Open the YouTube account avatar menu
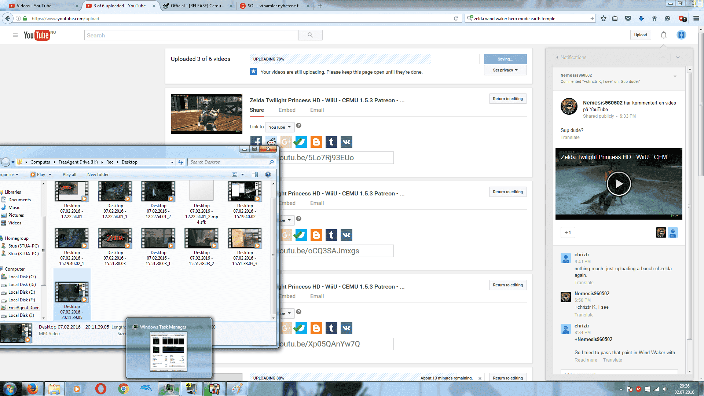The image size is (704, 396). [x=681, y=35]
